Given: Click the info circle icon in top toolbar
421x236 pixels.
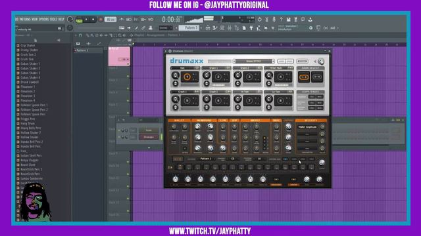Looking at the screenshot, I should (303, 19).
